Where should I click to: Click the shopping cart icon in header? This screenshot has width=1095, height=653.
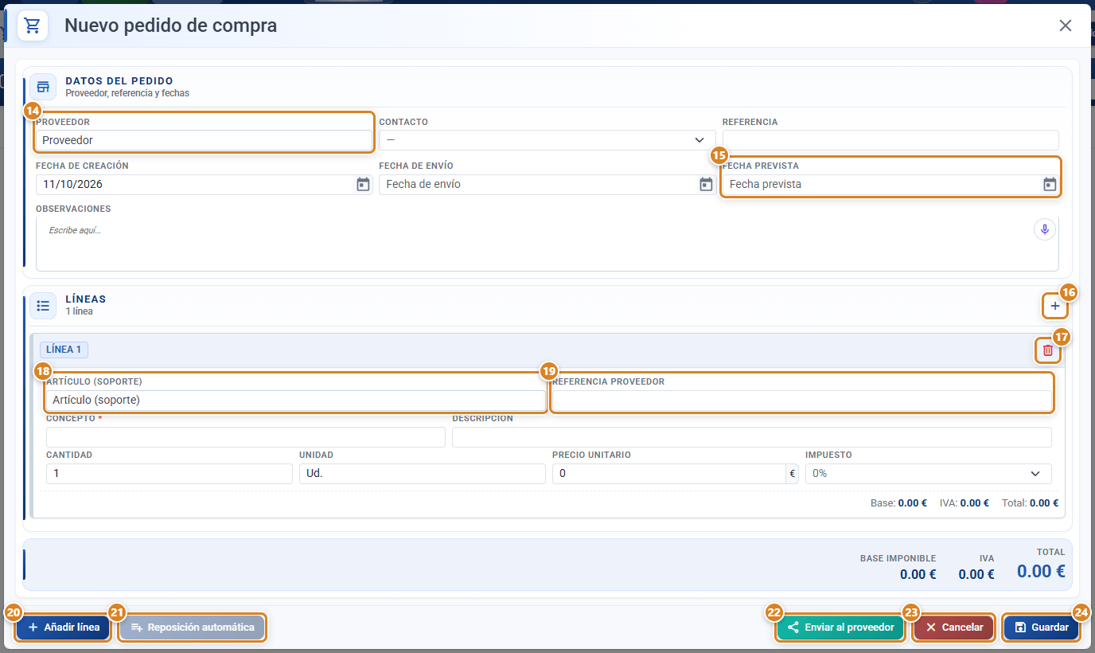33,25
